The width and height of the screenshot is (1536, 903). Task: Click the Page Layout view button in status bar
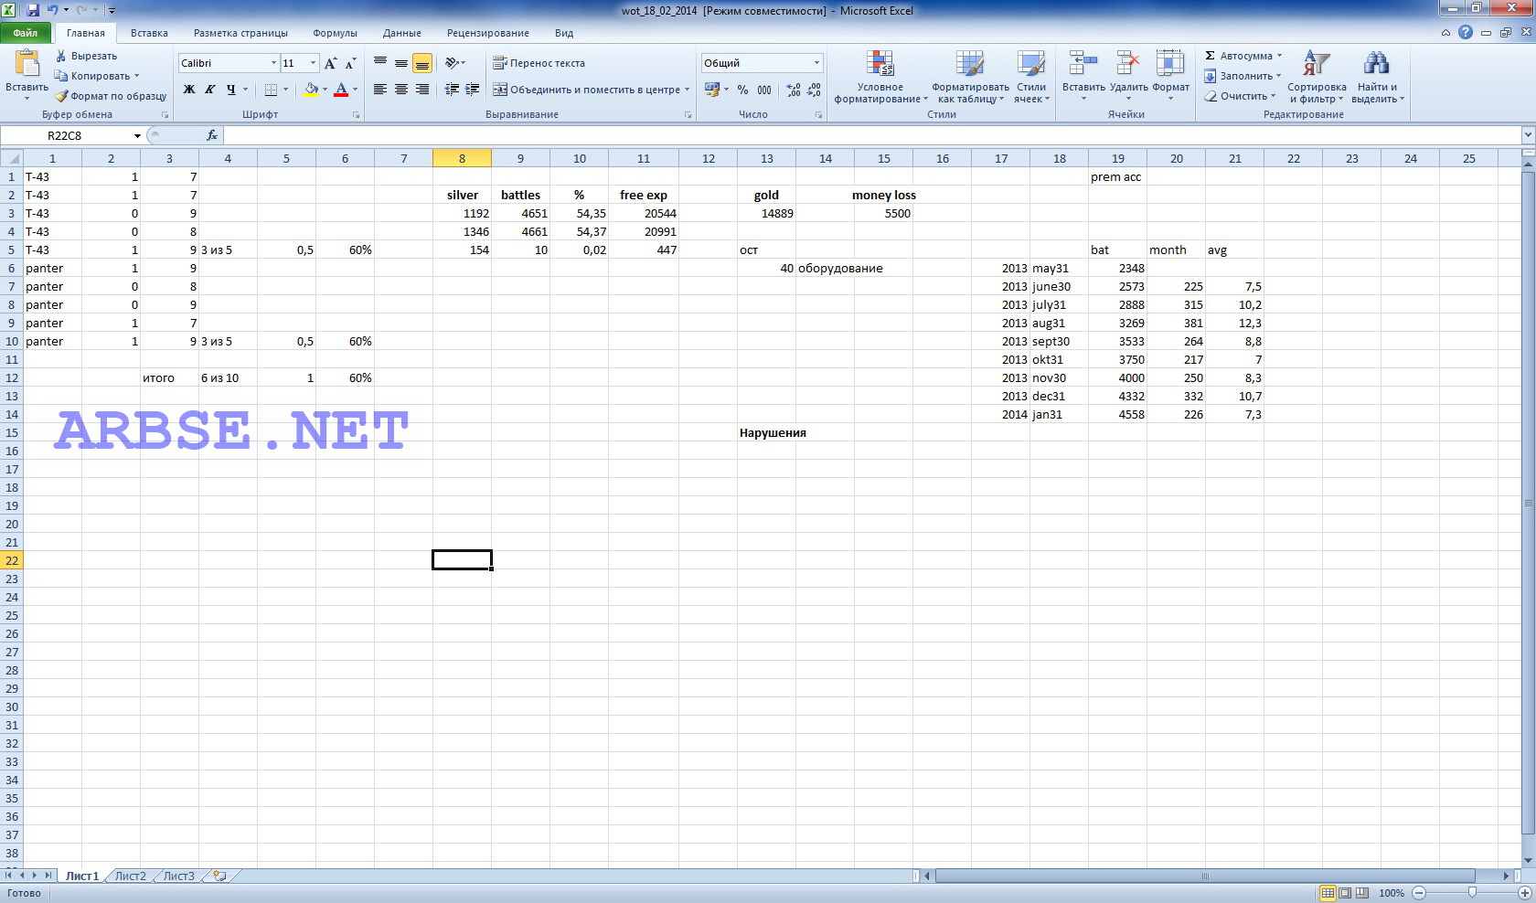click(1345, 893)
